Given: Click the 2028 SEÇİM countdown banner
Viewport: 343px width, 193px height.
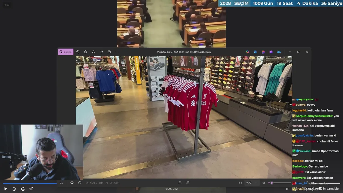Looking at the screenshot, I should coord(281,3).
